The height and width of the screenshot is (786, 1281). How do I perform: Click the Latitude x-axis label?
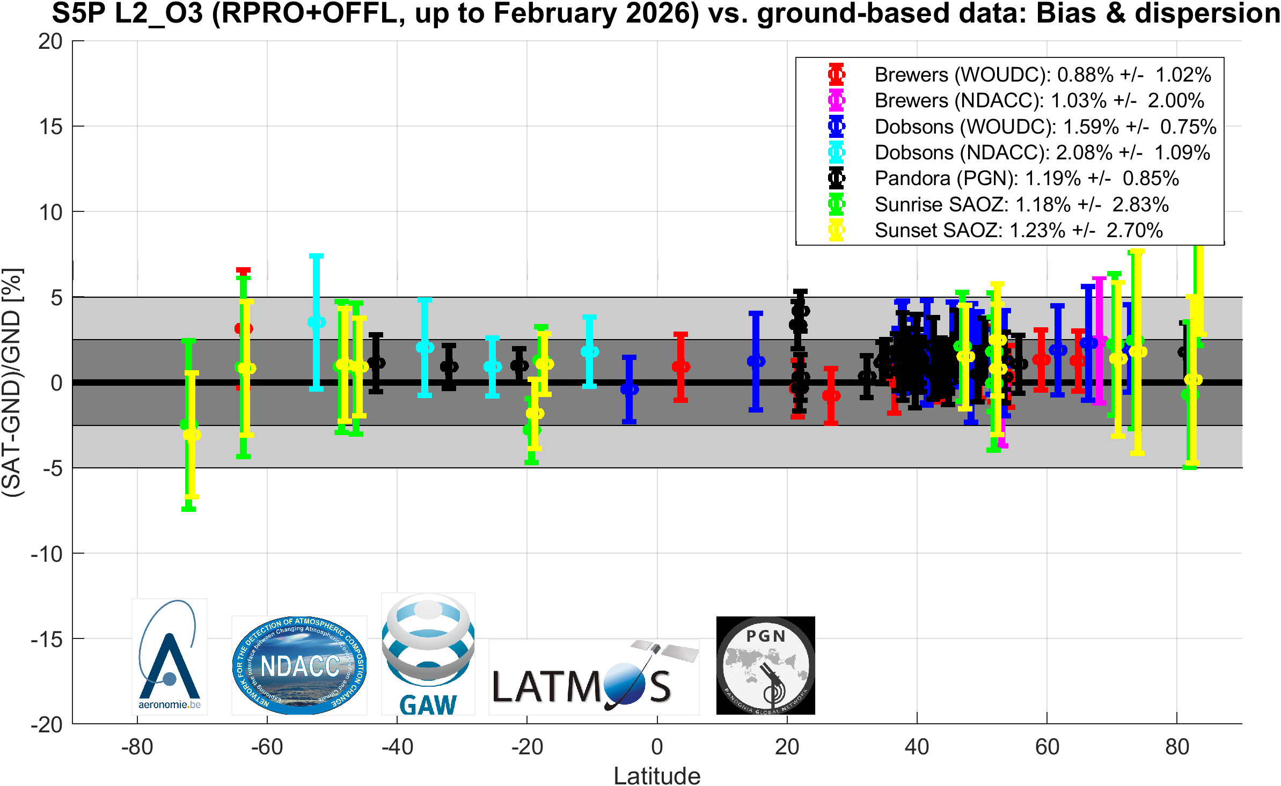[x=657, y=776]
